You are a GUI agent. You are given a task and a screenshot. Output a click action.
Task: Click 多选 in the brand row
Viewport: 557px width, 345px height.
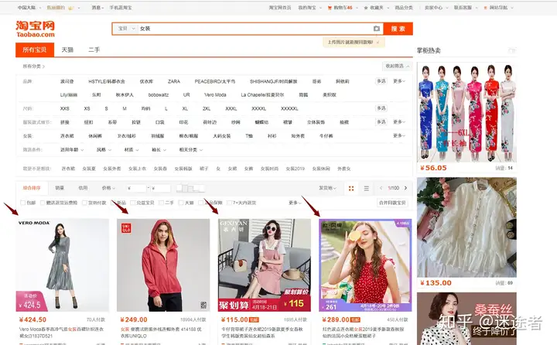pos(381,81)
